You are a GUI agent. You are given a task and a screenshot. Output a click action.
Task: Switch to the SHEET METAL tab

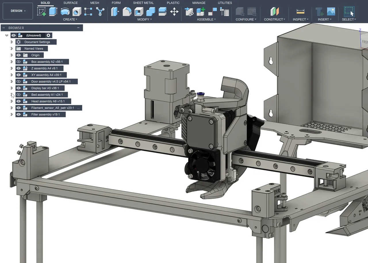pos(143,3)
